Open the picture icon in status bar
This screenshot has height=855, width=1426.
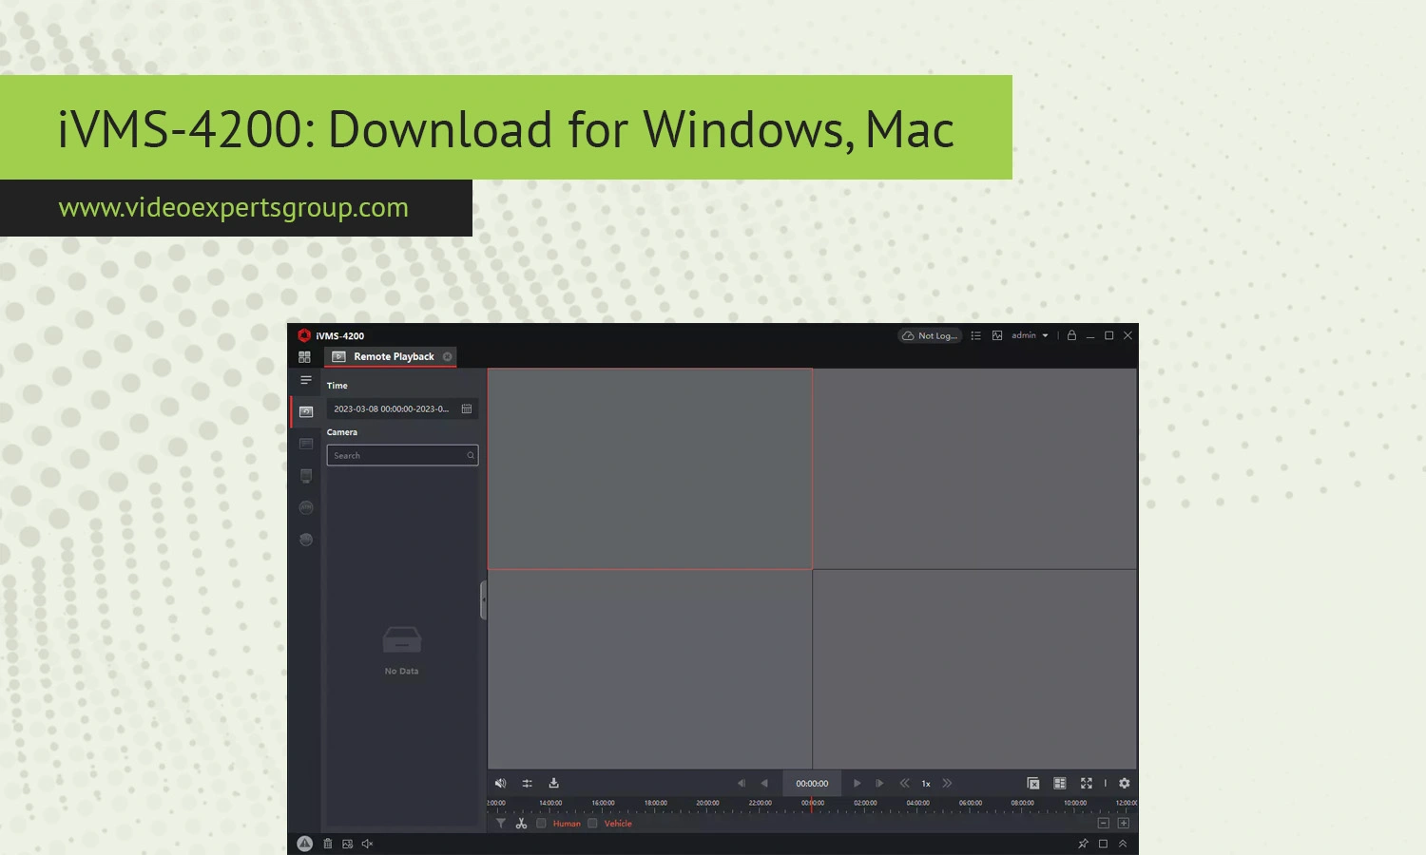(x=348, y=844)
